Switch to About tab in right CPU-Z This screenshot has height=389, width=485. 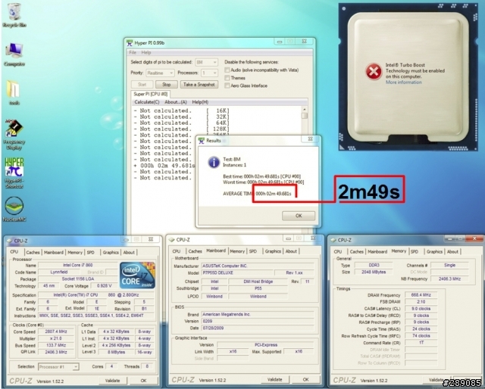tap(452, 252)
